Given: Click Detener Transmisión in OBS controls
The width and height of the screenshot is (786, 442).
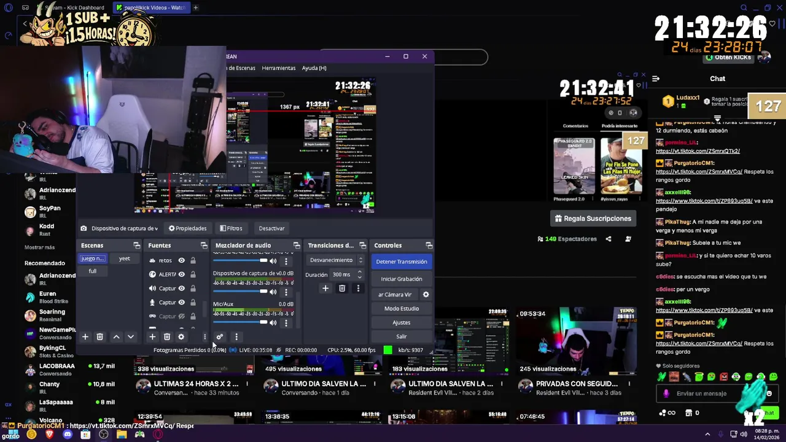Looking at the screenshot, I should 401,262.
